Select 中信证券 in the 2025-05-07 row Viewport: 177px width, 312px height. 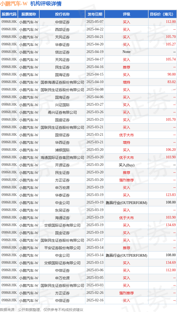62,22
